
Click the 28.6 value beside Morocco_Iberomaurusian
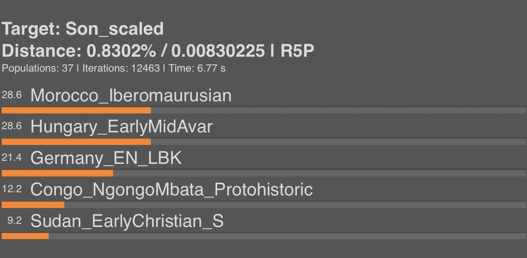point(12,95)
